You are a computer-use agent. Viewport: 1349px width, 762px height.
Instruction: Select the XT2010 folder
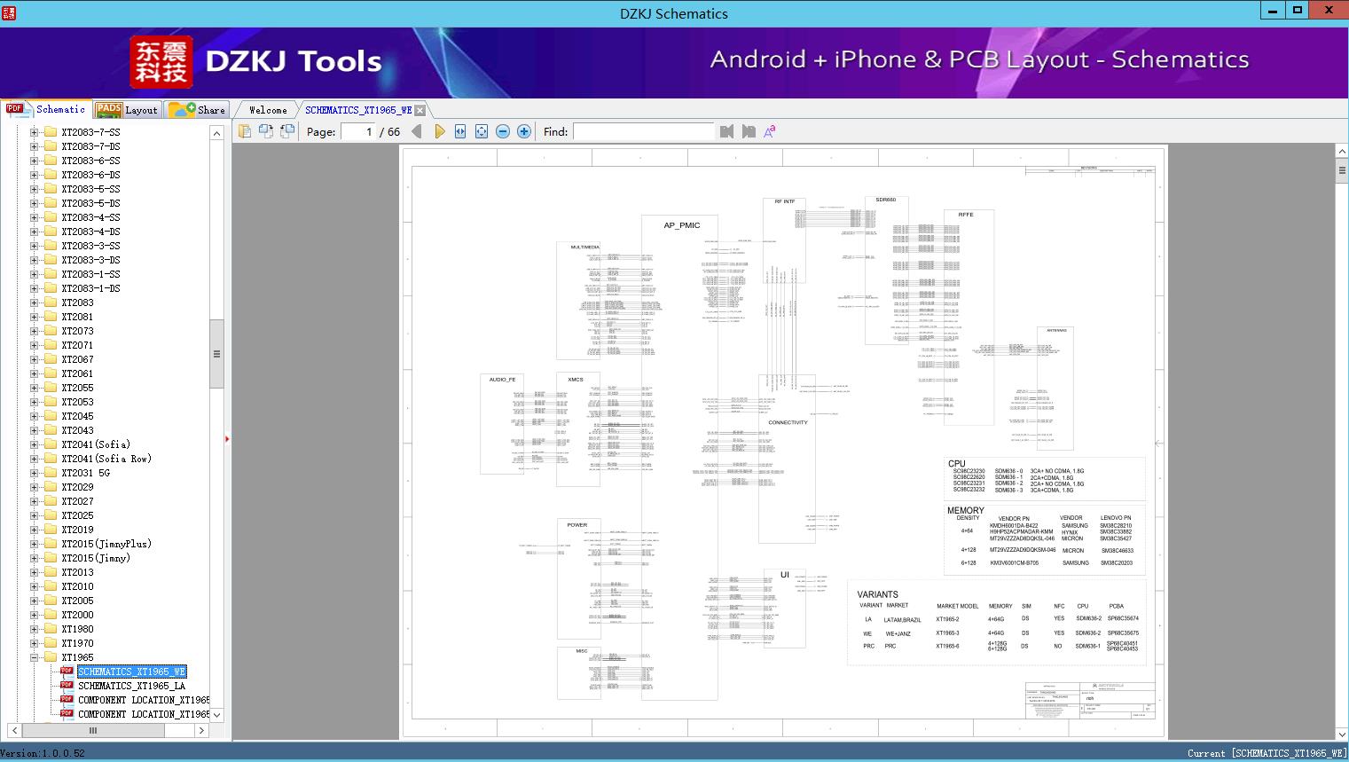(x=77, y=586)
